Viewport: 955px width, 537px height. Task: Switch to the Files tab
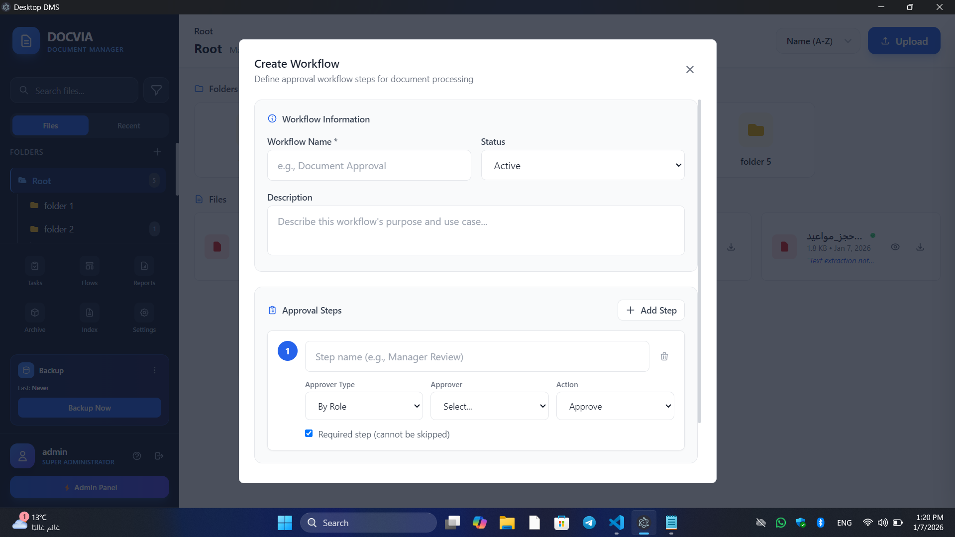point(50,126)
